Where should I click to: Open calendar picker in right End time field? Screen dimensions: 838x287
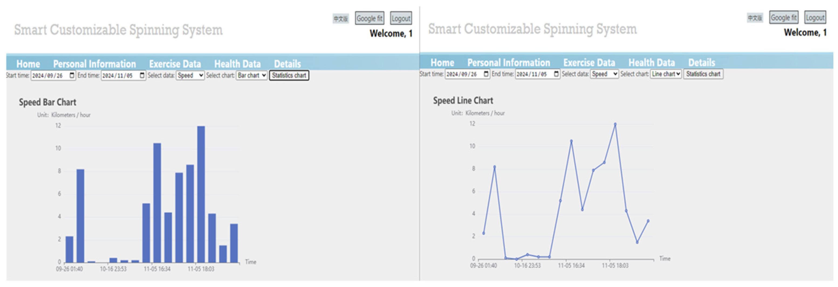click(556, 74)
